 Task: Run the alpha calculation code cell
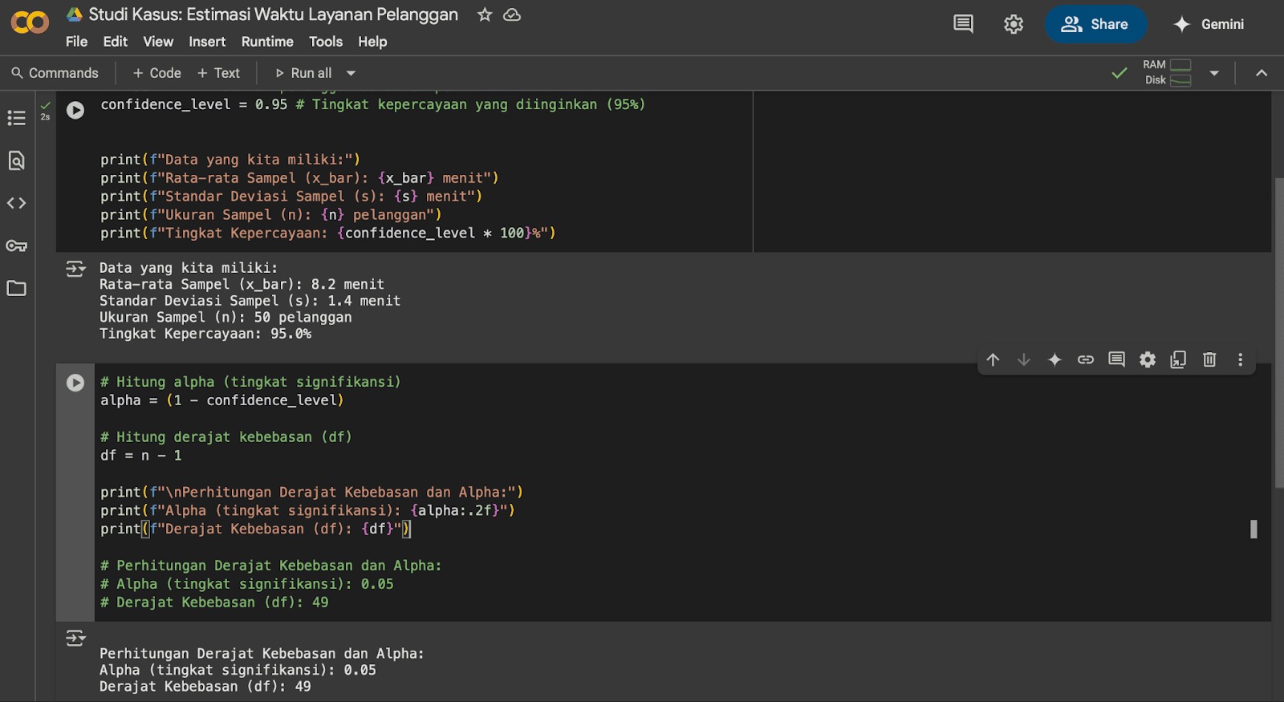[75, 383]
